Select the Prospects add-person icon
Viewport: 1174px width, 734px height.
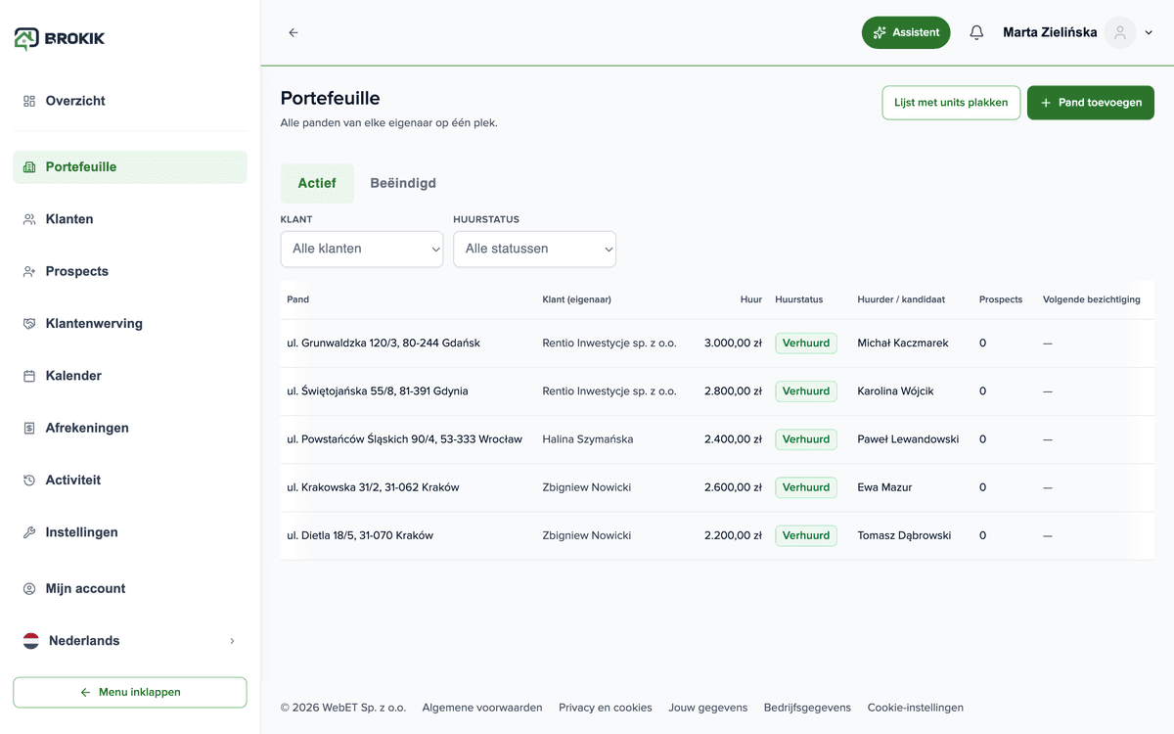point(29,271)
